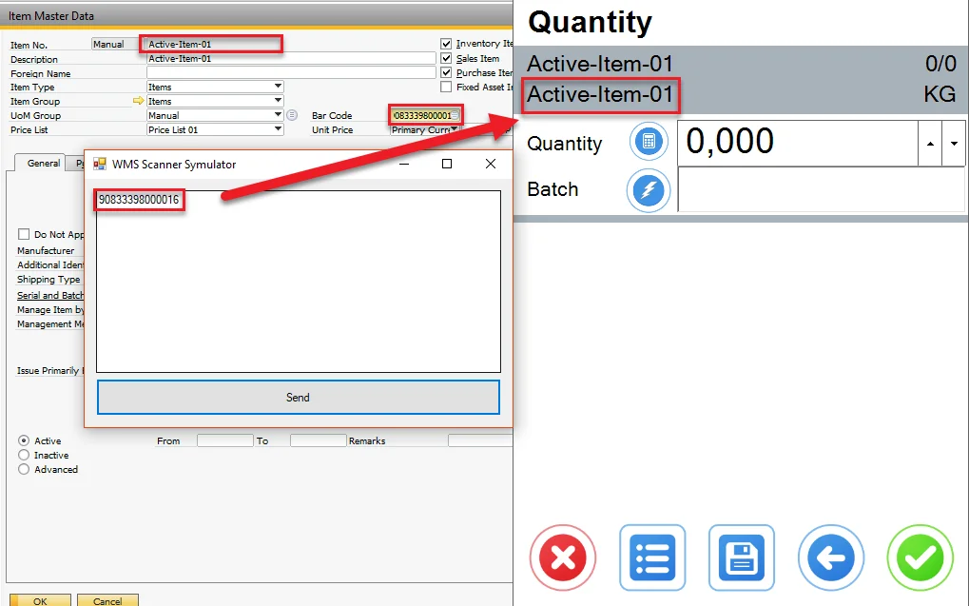
Task: Click the yellow link arrow beside Item Group
Action: click(x=138, y=101)
